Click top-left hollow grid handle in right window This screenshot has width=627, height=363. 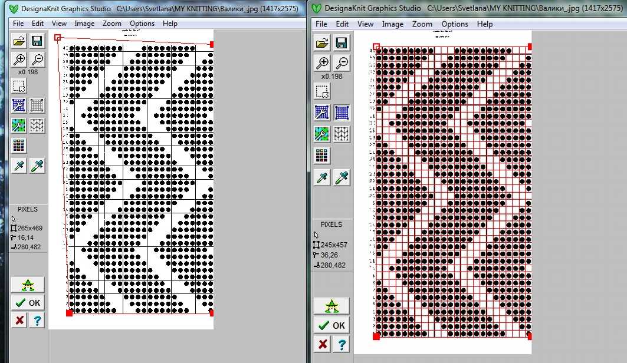pyautogui.click(x=376, y=47)
